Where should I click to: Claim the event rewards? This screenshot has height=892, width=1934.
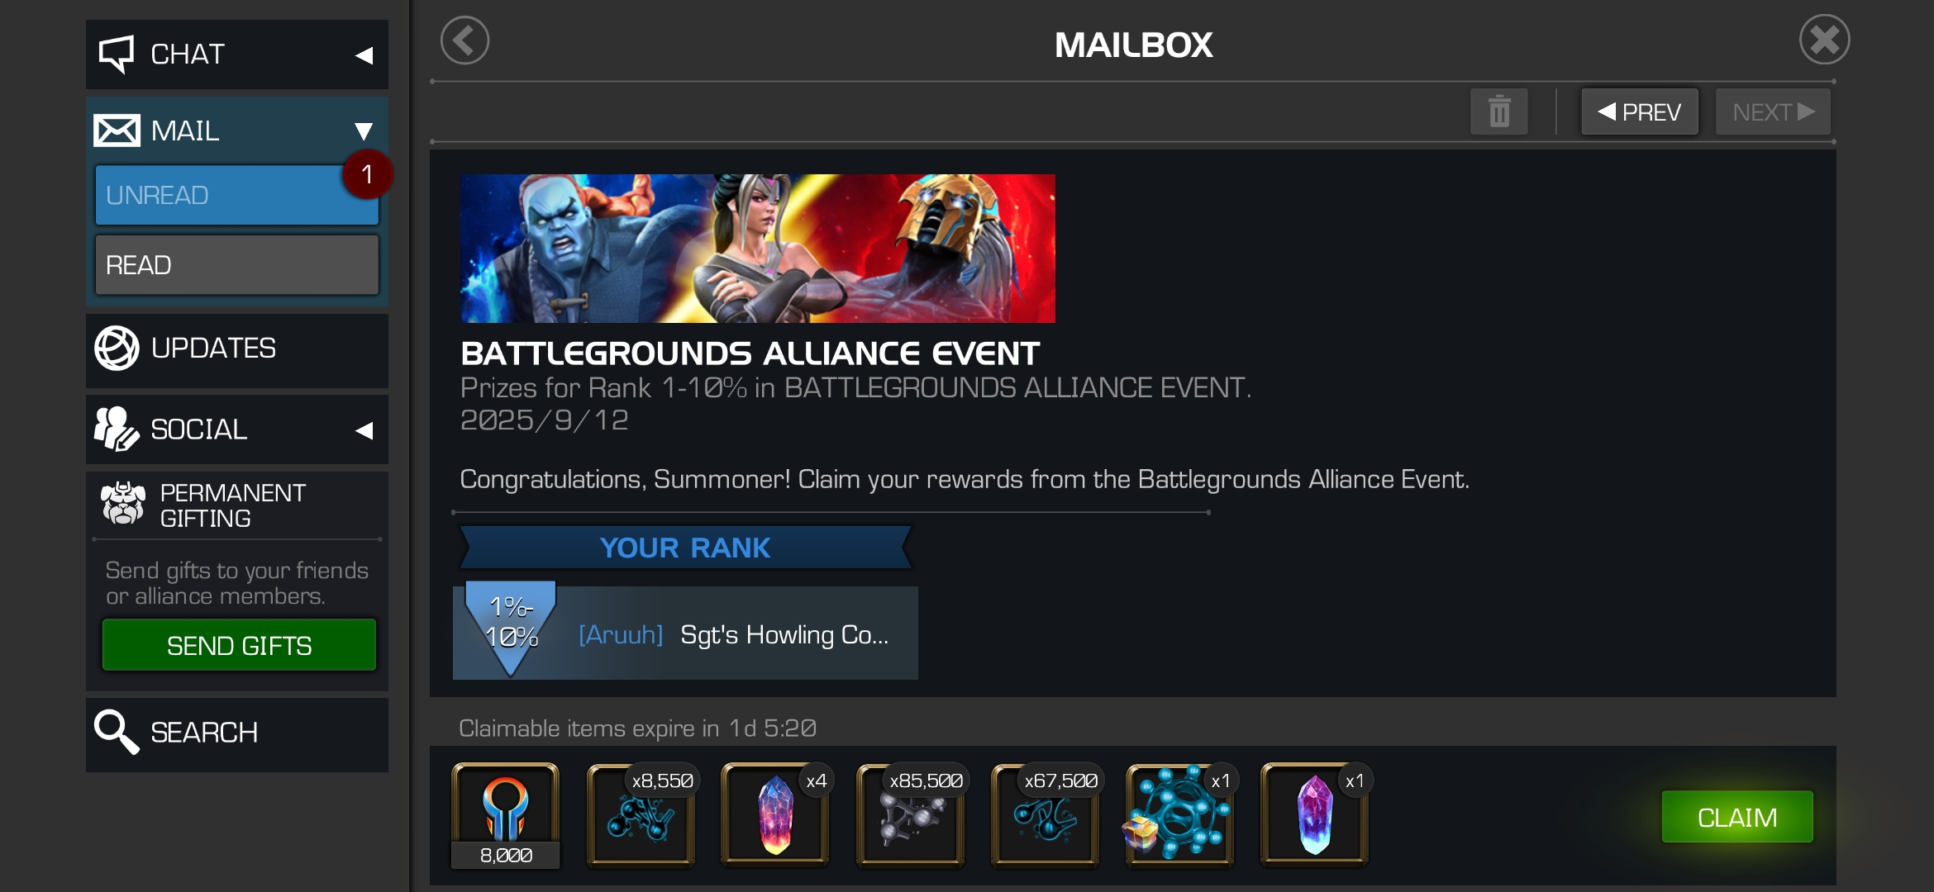pyautogui.click(x=1737, y=817)
